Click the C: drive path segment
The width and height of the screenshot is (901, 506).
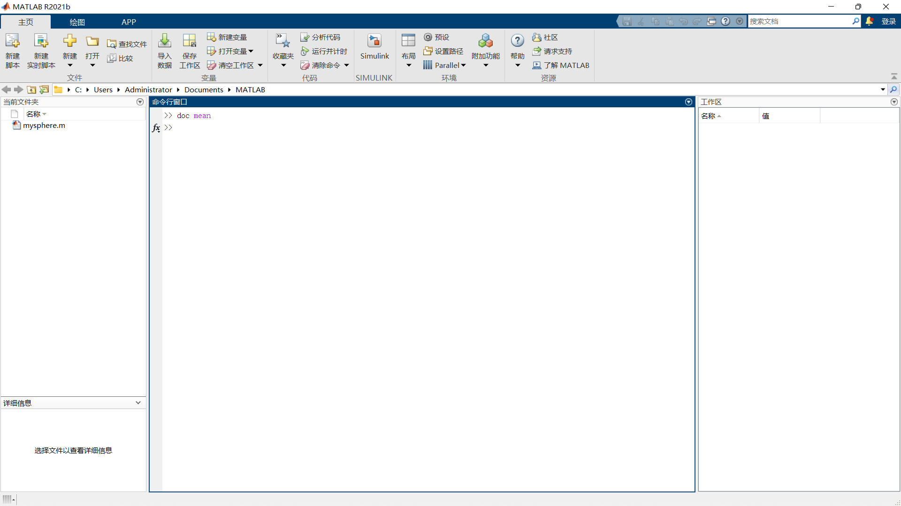click(78, 89)
